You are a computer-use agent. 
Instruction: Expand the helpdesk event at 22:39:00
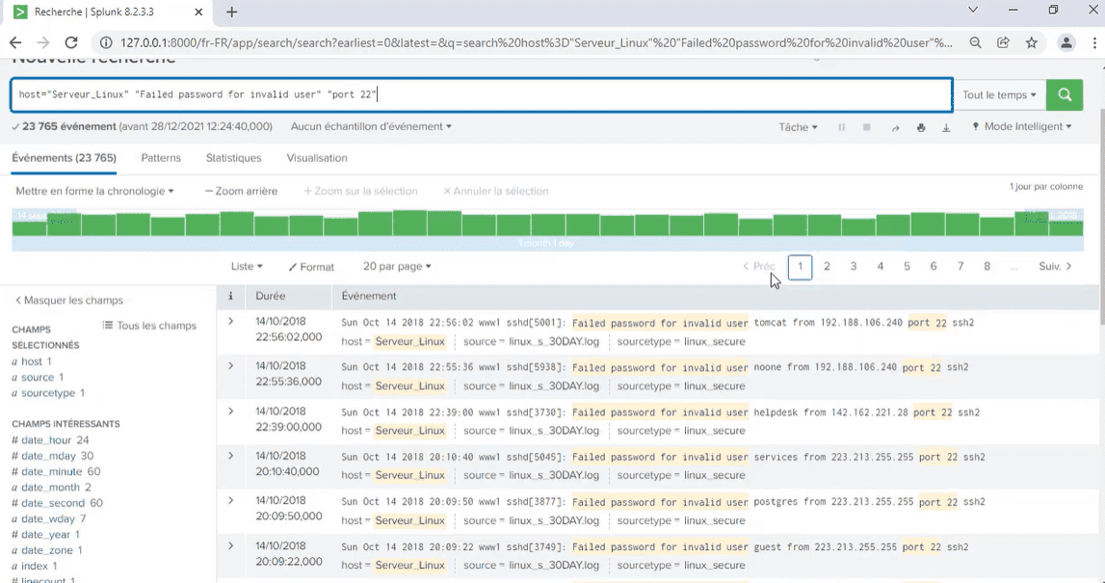click(x=230, y=411)
